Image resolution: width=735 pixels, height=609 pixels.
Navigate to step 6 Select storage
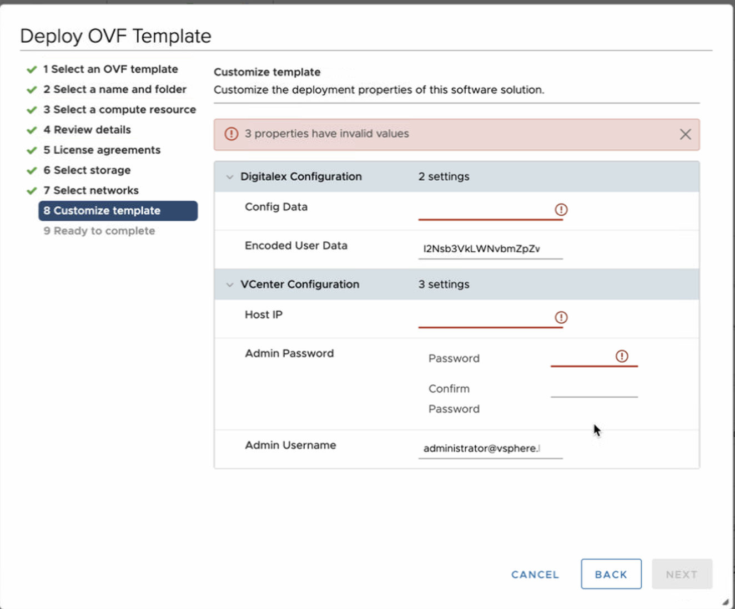click(x=87, y=170)
